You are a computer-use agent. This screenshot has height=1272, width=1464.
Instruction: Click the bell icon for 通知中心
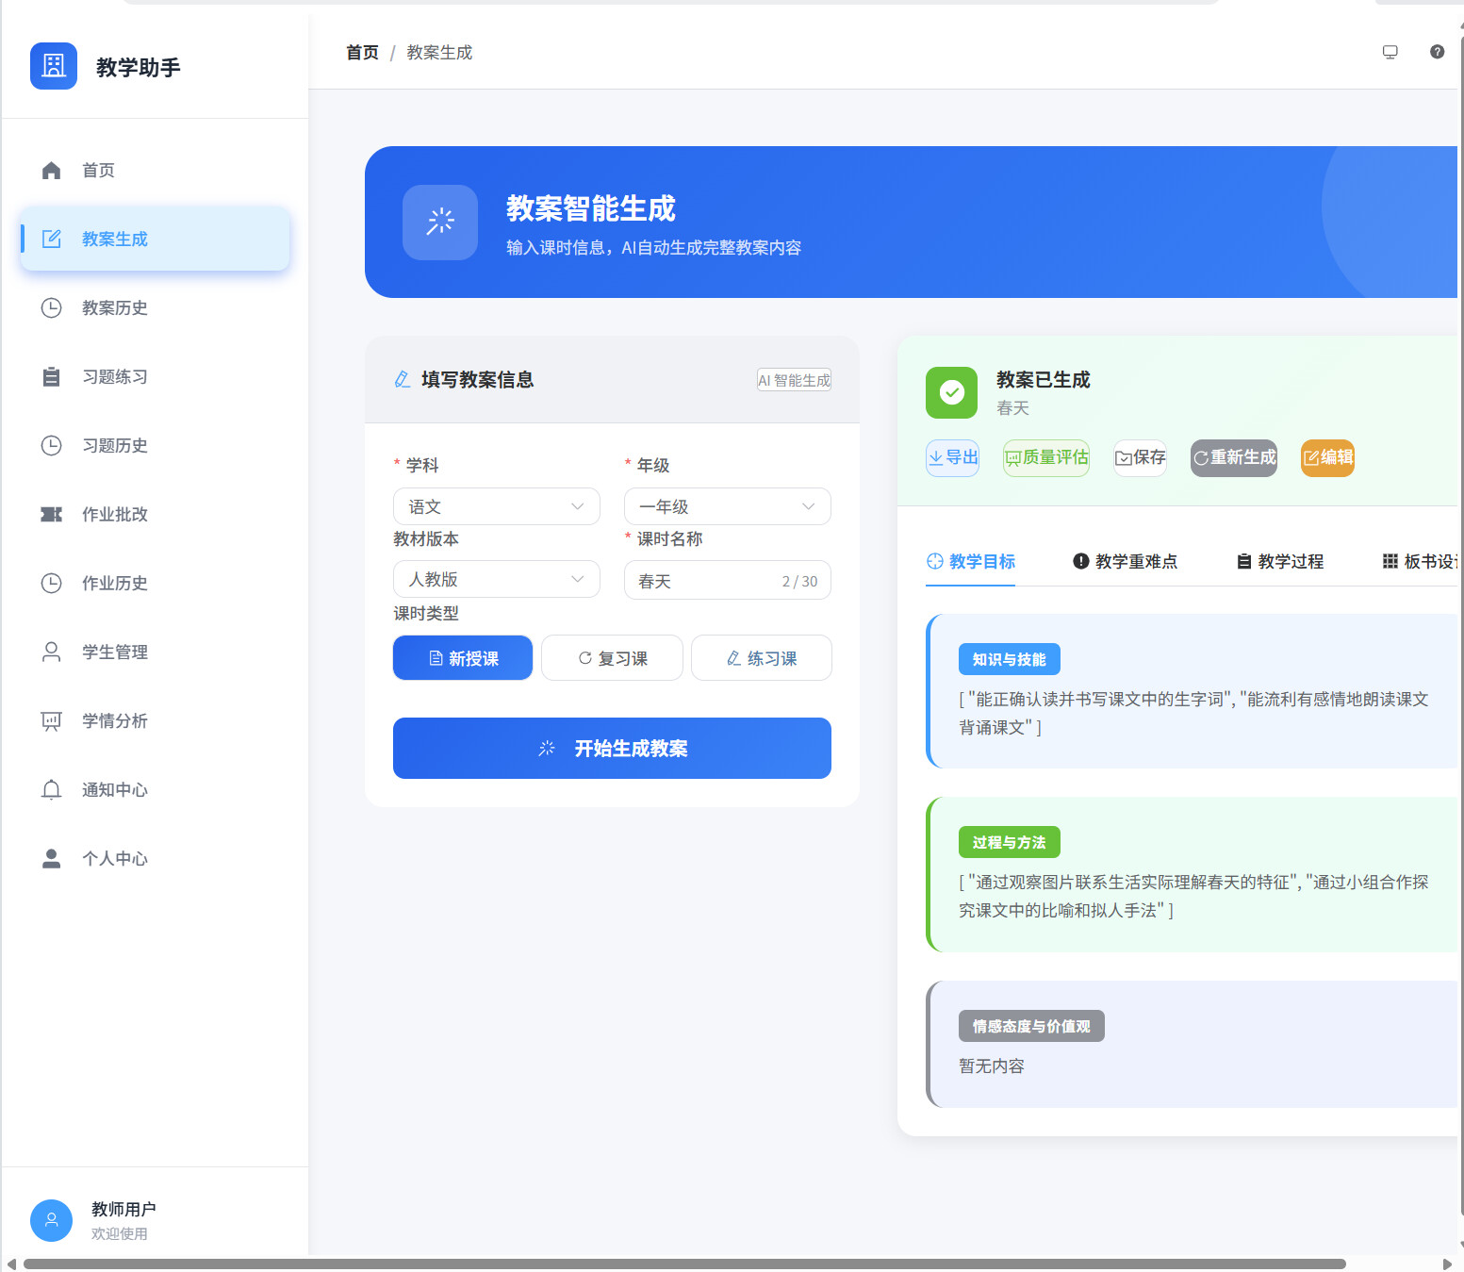52,790
